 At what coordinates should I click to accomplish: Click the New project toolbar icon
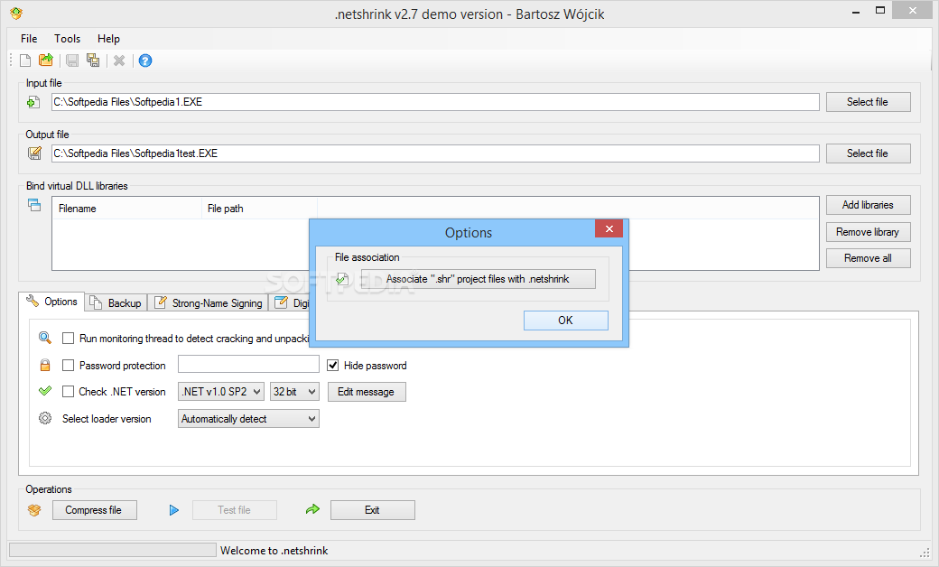pos(25,60)
